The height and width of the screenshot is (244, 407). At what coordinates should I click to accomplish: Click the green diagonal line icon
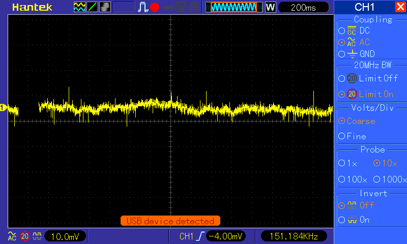(x=92, y=7)
